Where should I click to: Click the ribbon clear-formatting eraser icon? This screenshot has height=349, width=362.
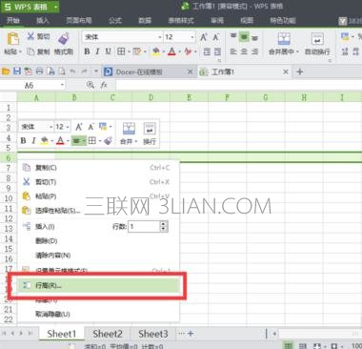pyautogui.click(x=188, y=51)
